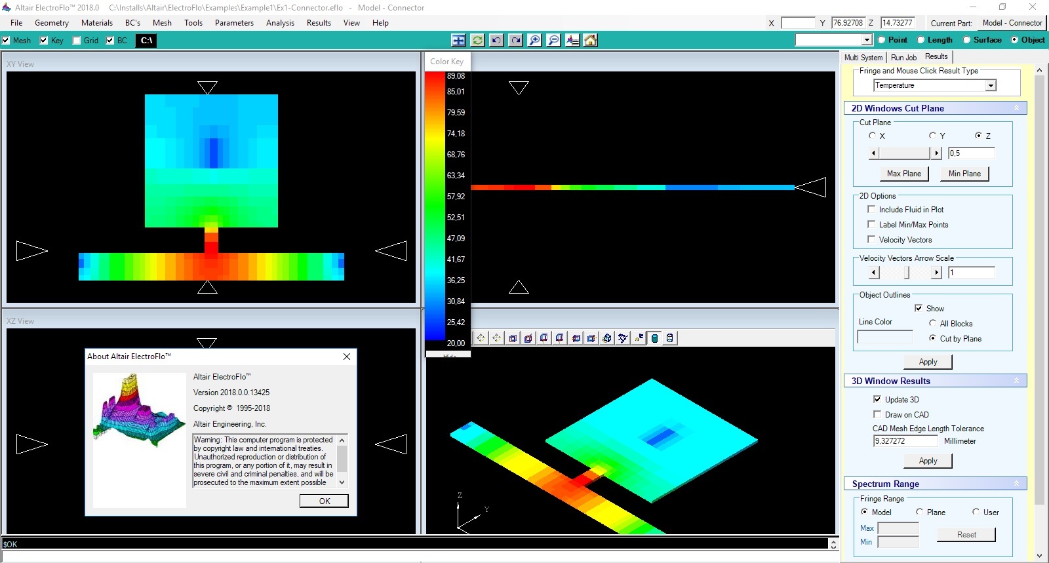The image size is (1049, 563).
Task: Choose All Blocks for object outlines
Action: click(932, 323)
